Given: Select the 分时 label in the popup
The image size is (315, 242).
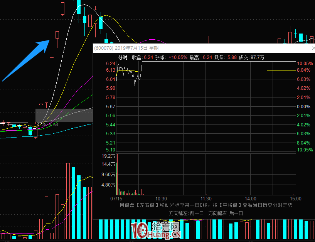Looking at the screenshot, I should (x=123, y=57).
